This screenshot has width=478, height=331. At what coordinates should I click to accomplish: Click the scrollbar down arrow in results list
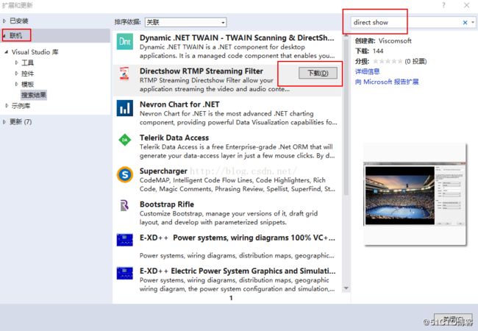pyautogui.click(x=346, y=288)
